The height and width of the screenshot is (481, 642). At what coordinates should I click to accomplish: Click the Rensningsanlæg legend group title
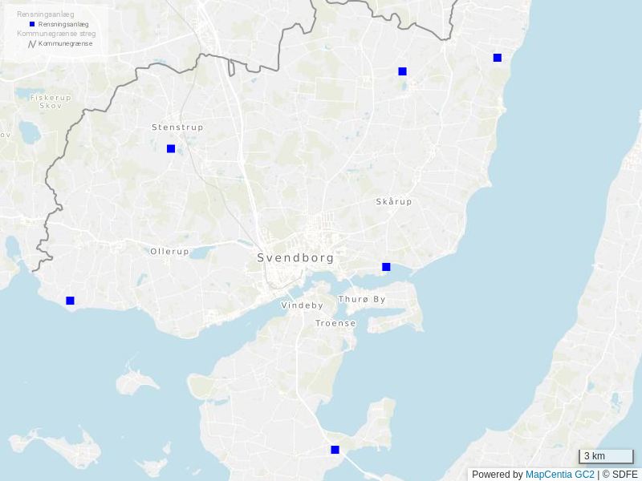(45, 14)
